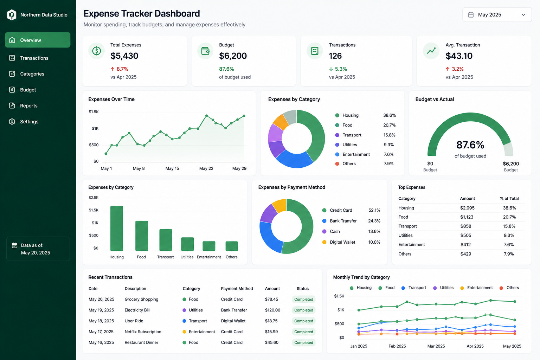540x360 pixels.
Task: Click the Credit Card legend color dot
Action: coord(324,210)
